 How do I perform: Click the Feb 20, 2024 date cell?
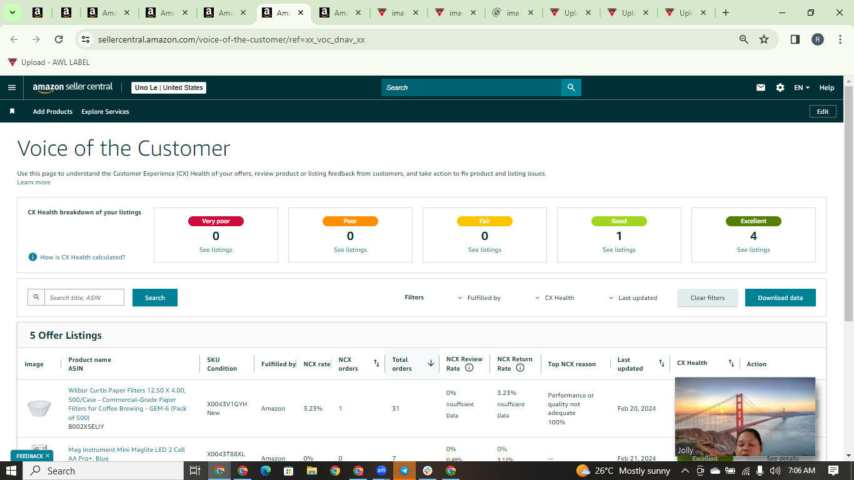click(x=636, y=408)
